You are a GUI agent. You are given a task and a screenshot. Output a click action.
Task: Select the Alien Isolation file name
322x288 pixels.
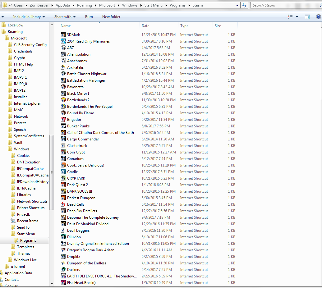79,54
